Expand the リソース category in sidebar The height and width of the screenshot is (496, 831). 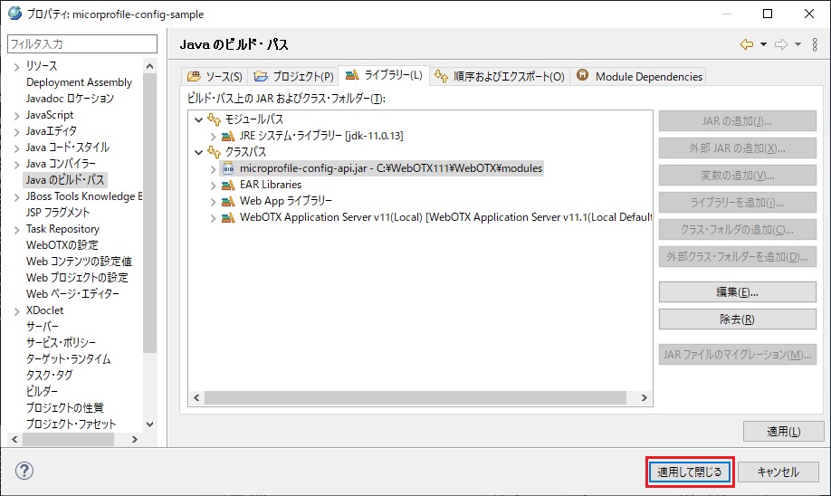(x=15, y=66)
